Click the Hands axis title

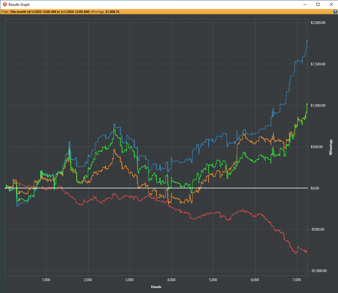(156, 287)
